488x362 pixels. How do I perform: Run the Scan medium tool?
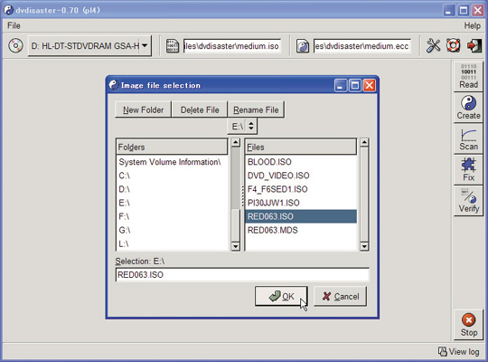468,138
